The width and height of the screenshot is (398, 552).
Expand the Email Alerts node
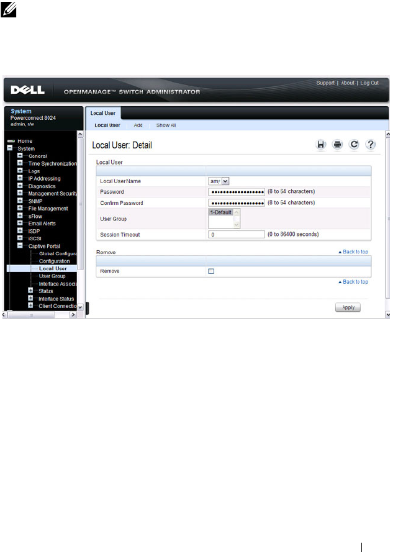pyautogui.click(x=20, y=223)
